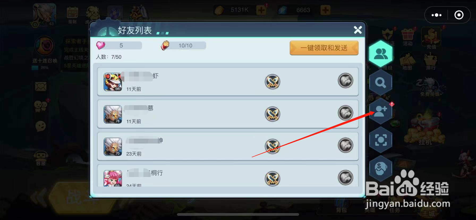Image resolution: width=476 pixels, height=220 pixels.
Task: Open the scan hexagon tab
Action: [380, 140]
